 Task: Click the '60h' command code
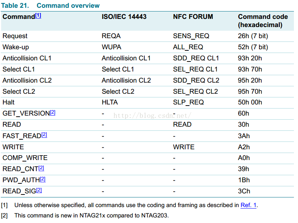(243, 113)
